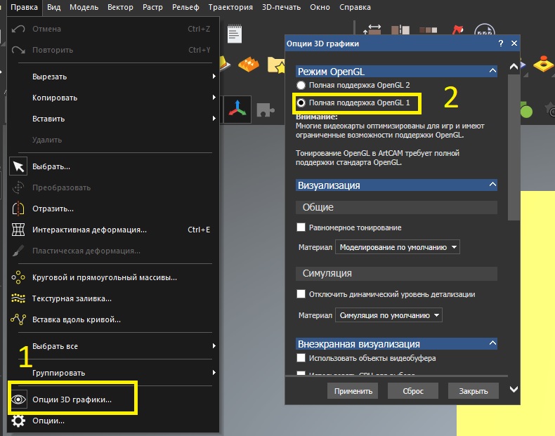Open the Справка menu
The image size is (555, 436).
click(x=355, y=7)
